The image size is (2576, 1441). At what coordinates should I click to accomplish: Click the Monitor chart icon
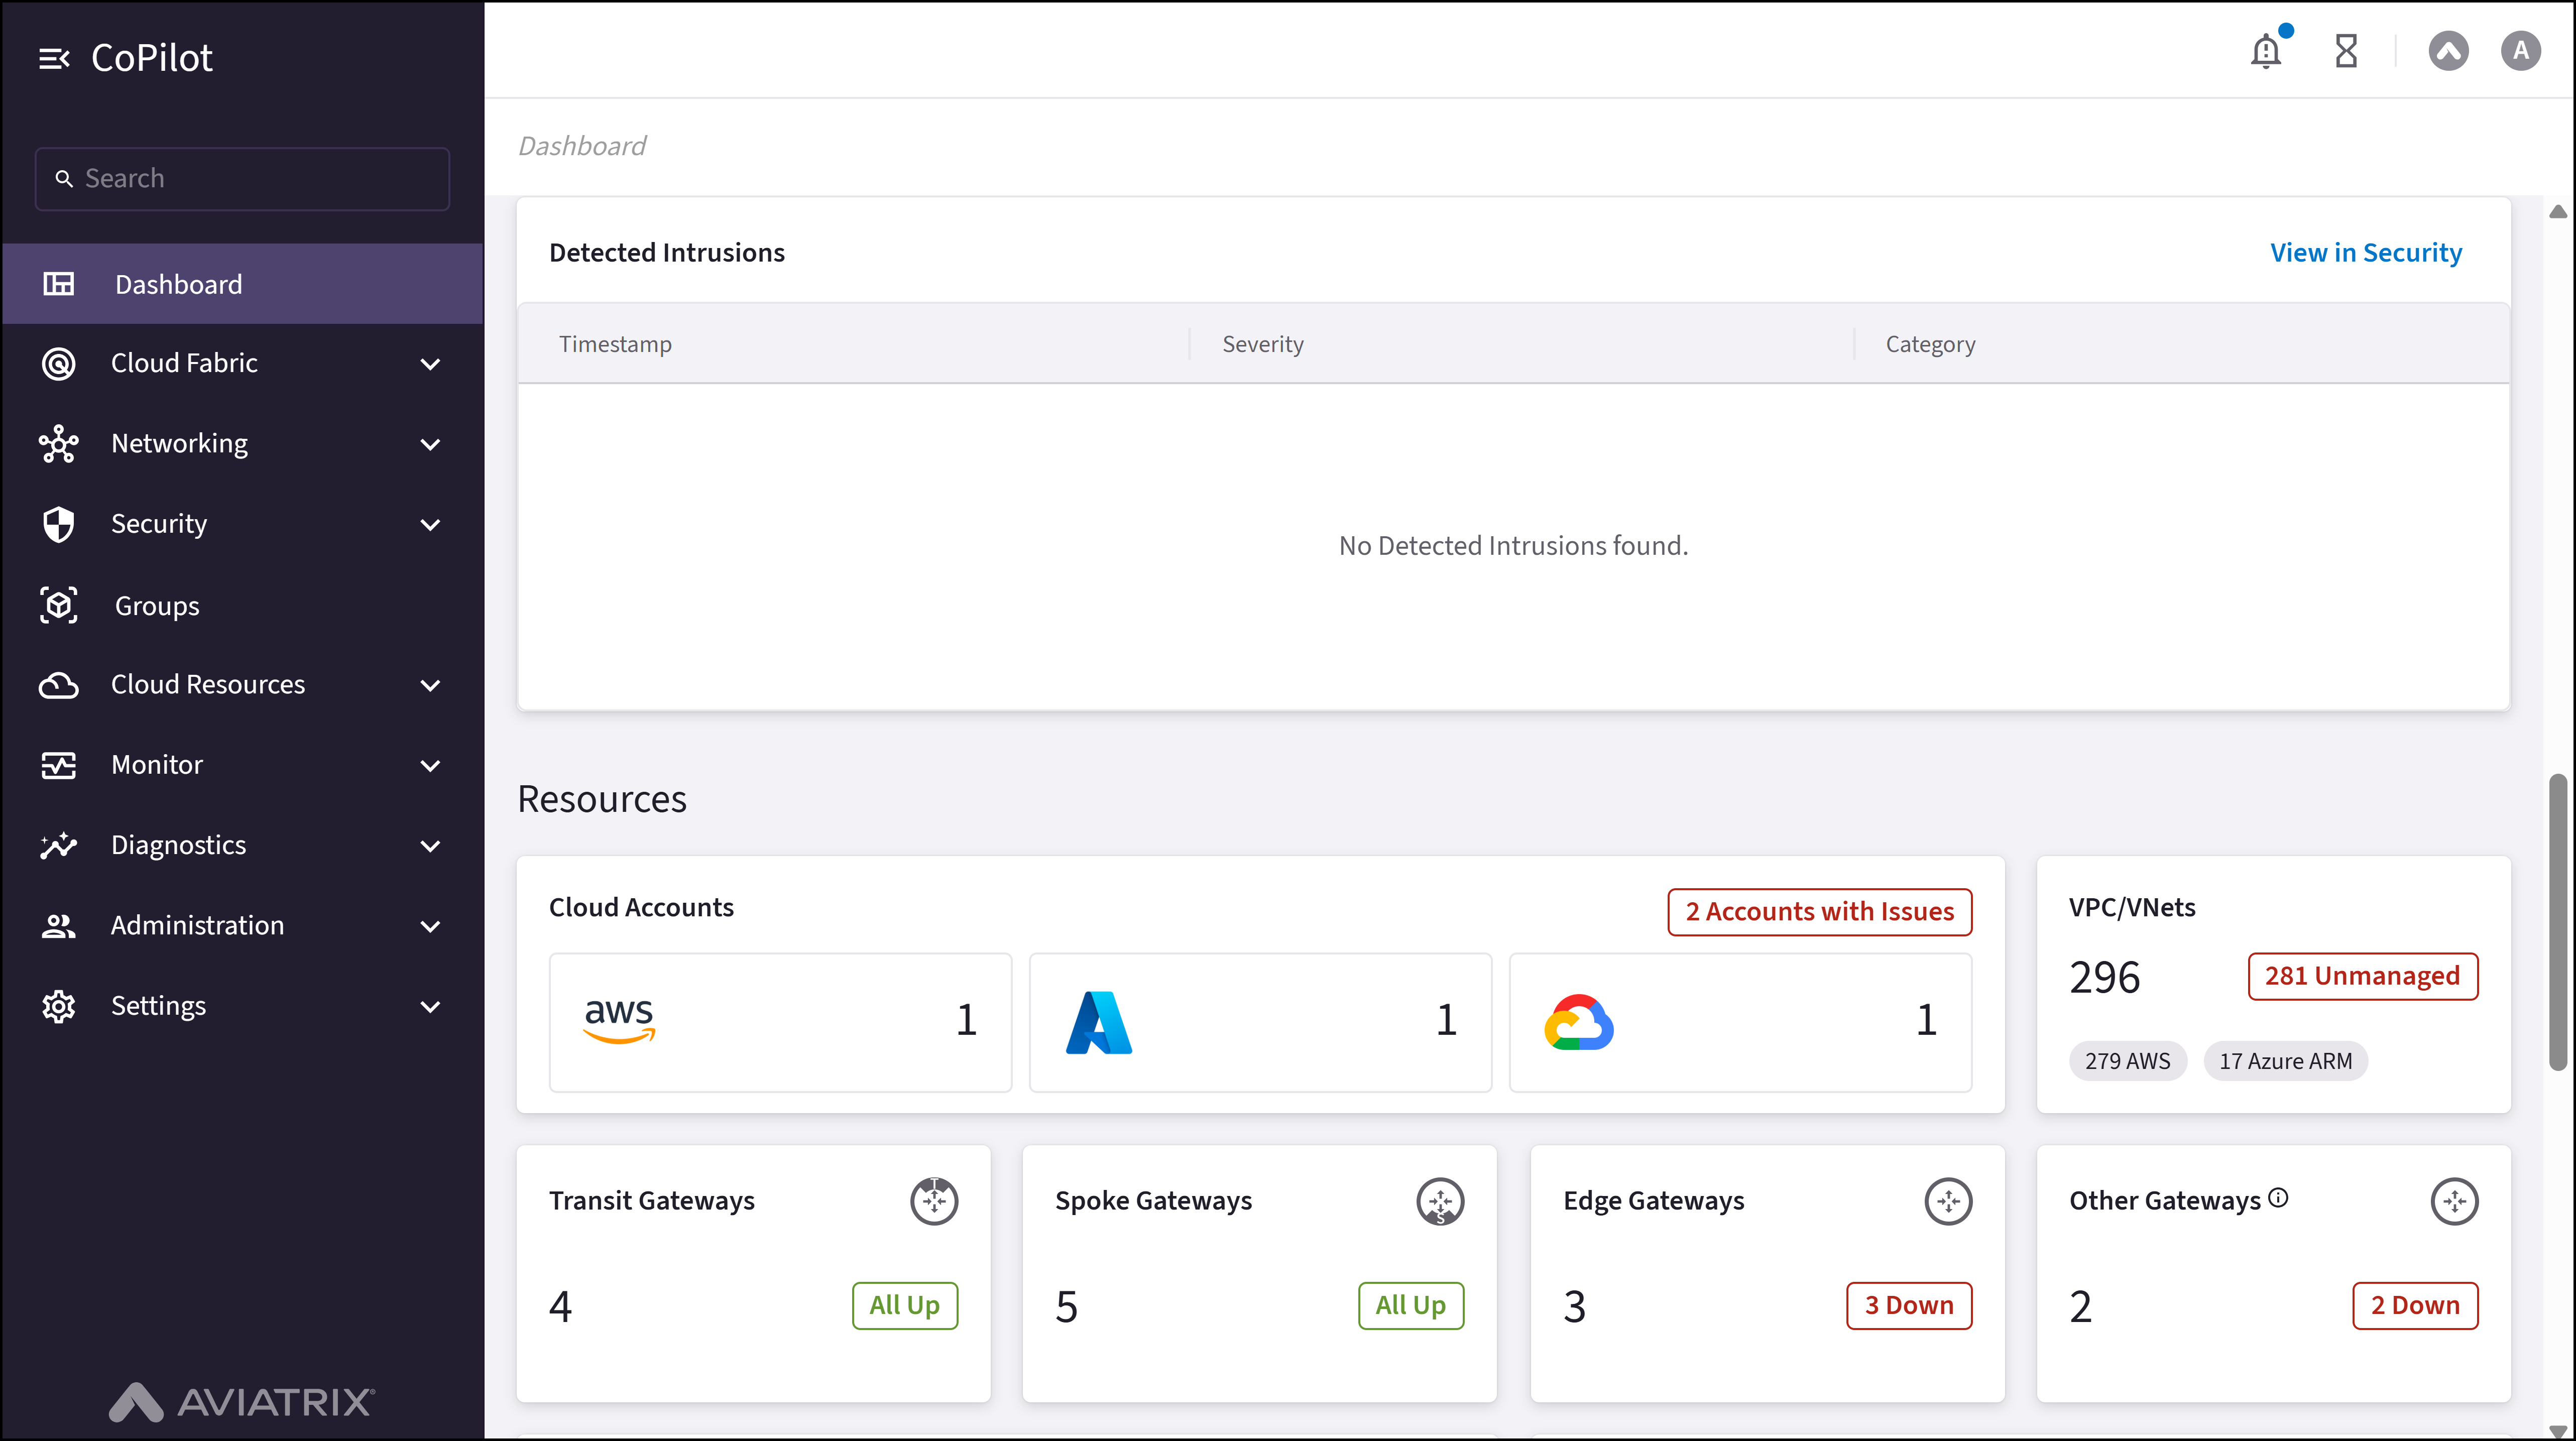(x=58, y=765)
